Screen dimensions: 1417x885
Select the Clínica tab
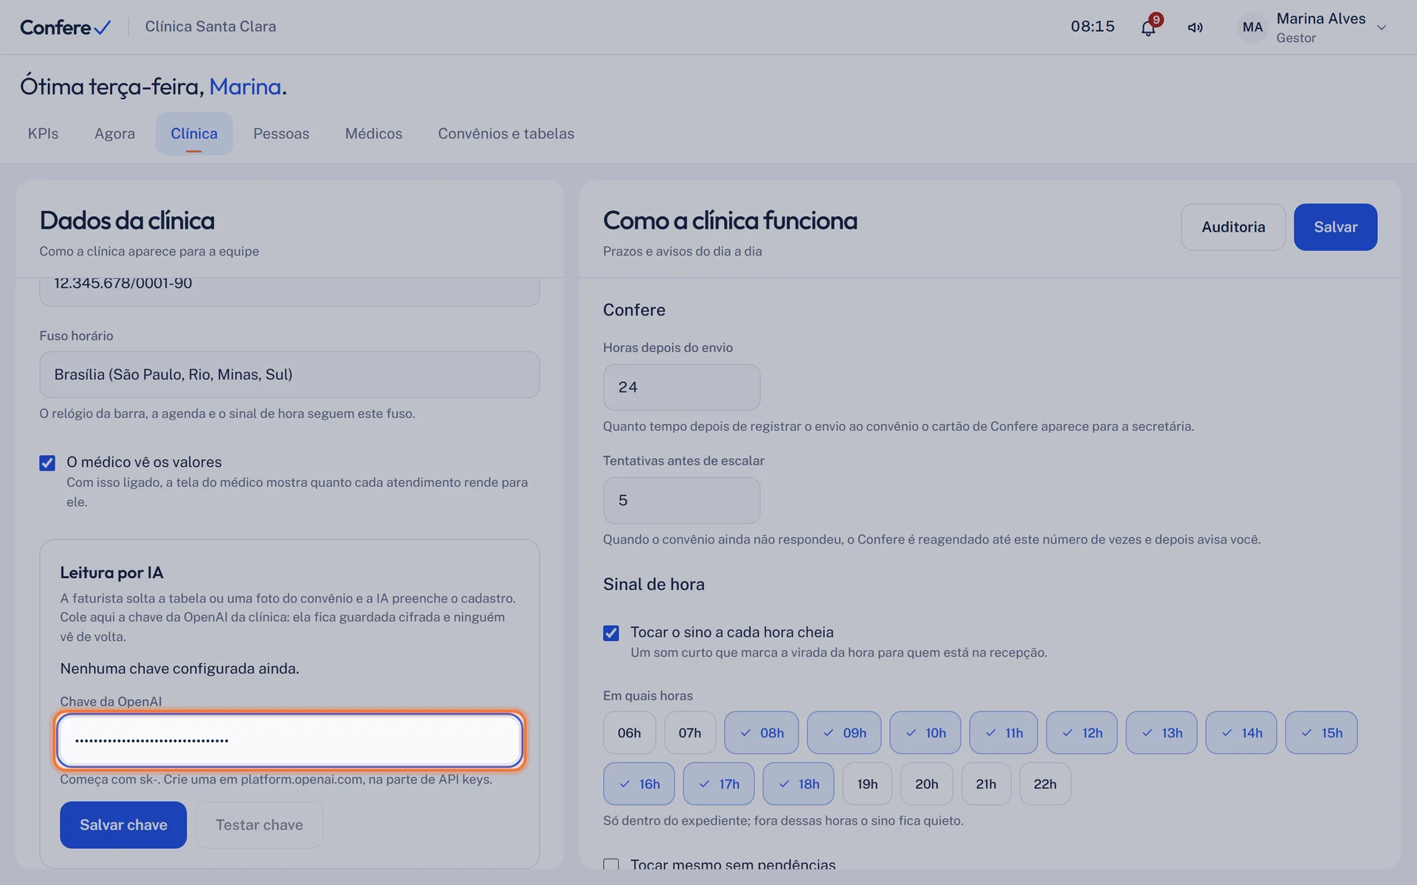click(194, 133)
